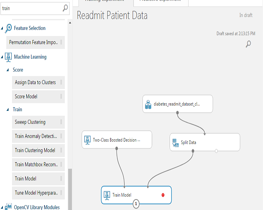Collapse the Score subcategory
This screenshot has height=210, width=263.
[8, 70]
